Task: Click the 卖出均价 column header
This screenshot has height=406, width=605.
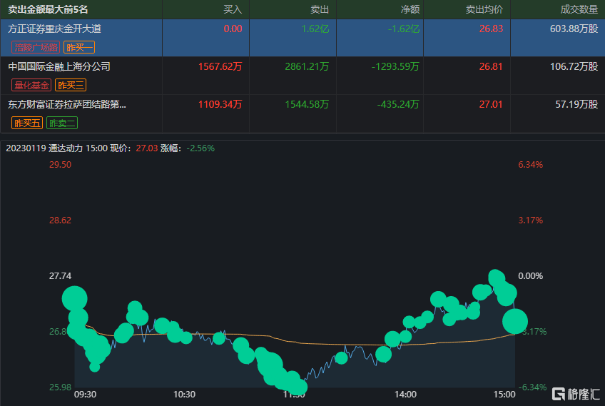Action: click(484, 10)
